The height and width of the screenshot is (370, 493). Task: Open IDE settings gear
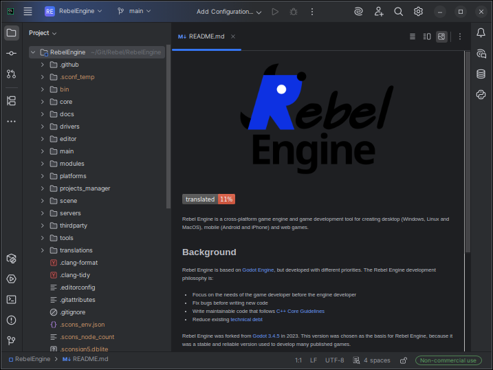click(418, 12)
